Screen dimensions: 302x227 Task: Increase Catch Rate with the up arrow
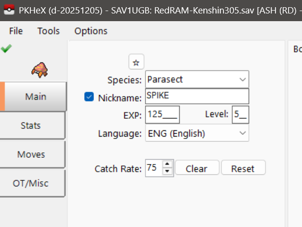pos(167,165)
